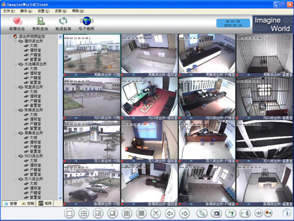The image size is (294, 221).
Task: Toggle fullscreen view button in bottom toolbar
Action: (x=155, y=213)
